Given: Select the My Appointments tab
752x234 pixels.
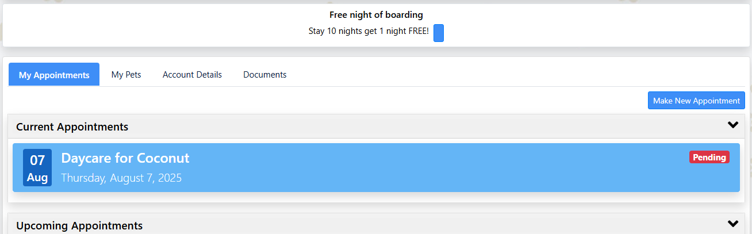Looking at the screenshot, I should click(54, 75).
